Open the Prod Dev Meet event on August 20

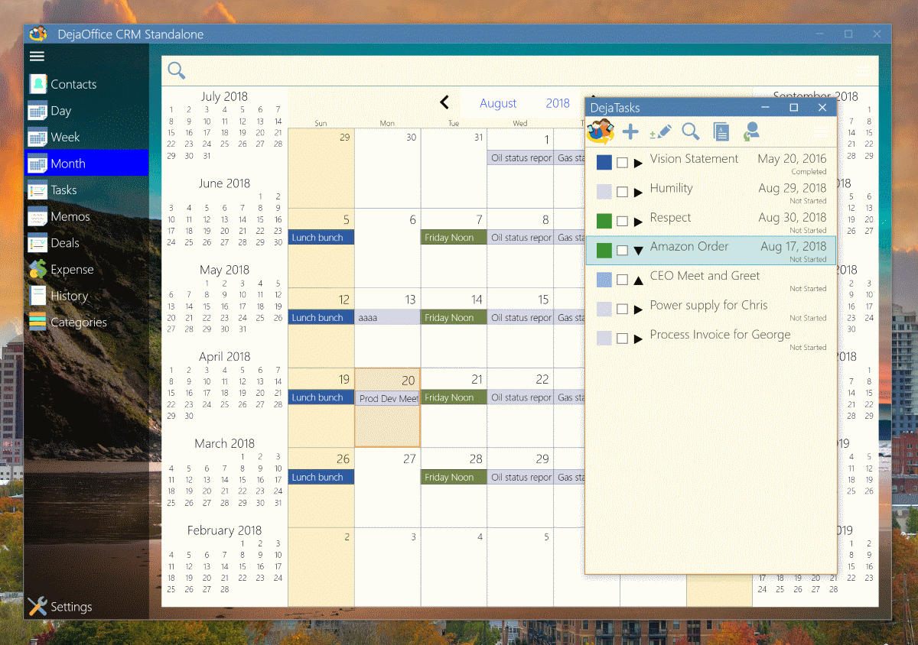[388, 398]
